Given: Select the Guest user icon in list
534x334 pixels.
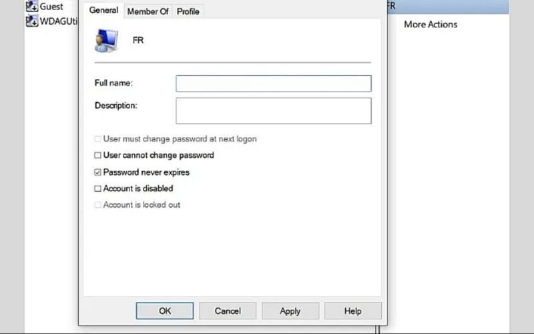Looking at the screenshot, I should coord(32,6).
